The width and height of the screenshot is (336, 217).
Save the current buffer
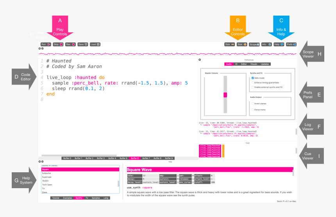tap(83, 44)
